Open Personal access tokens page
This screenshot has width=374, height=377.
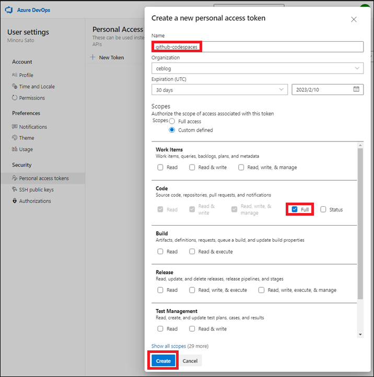[x=43, y=178]
